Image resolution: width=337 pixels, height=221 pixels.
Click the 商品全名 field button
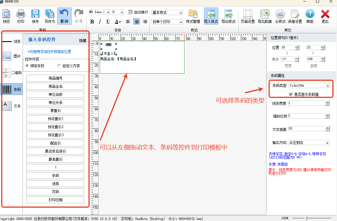tap(55, 86)
